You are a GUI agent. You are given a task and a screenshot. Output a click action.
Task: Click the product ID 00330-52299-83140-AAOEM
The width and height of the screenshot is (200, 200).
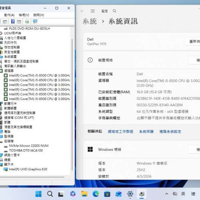tap(160, 105)
